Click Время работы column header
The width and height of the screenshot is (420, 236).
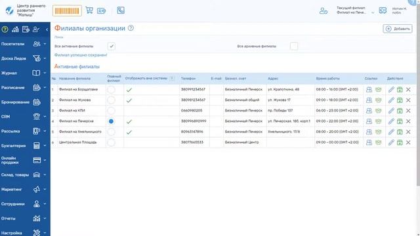tap(327, 79)
